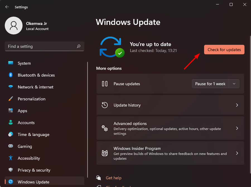251x187 pixels.
Task: Click the Gaming controller icon
Action: point(11,146)
